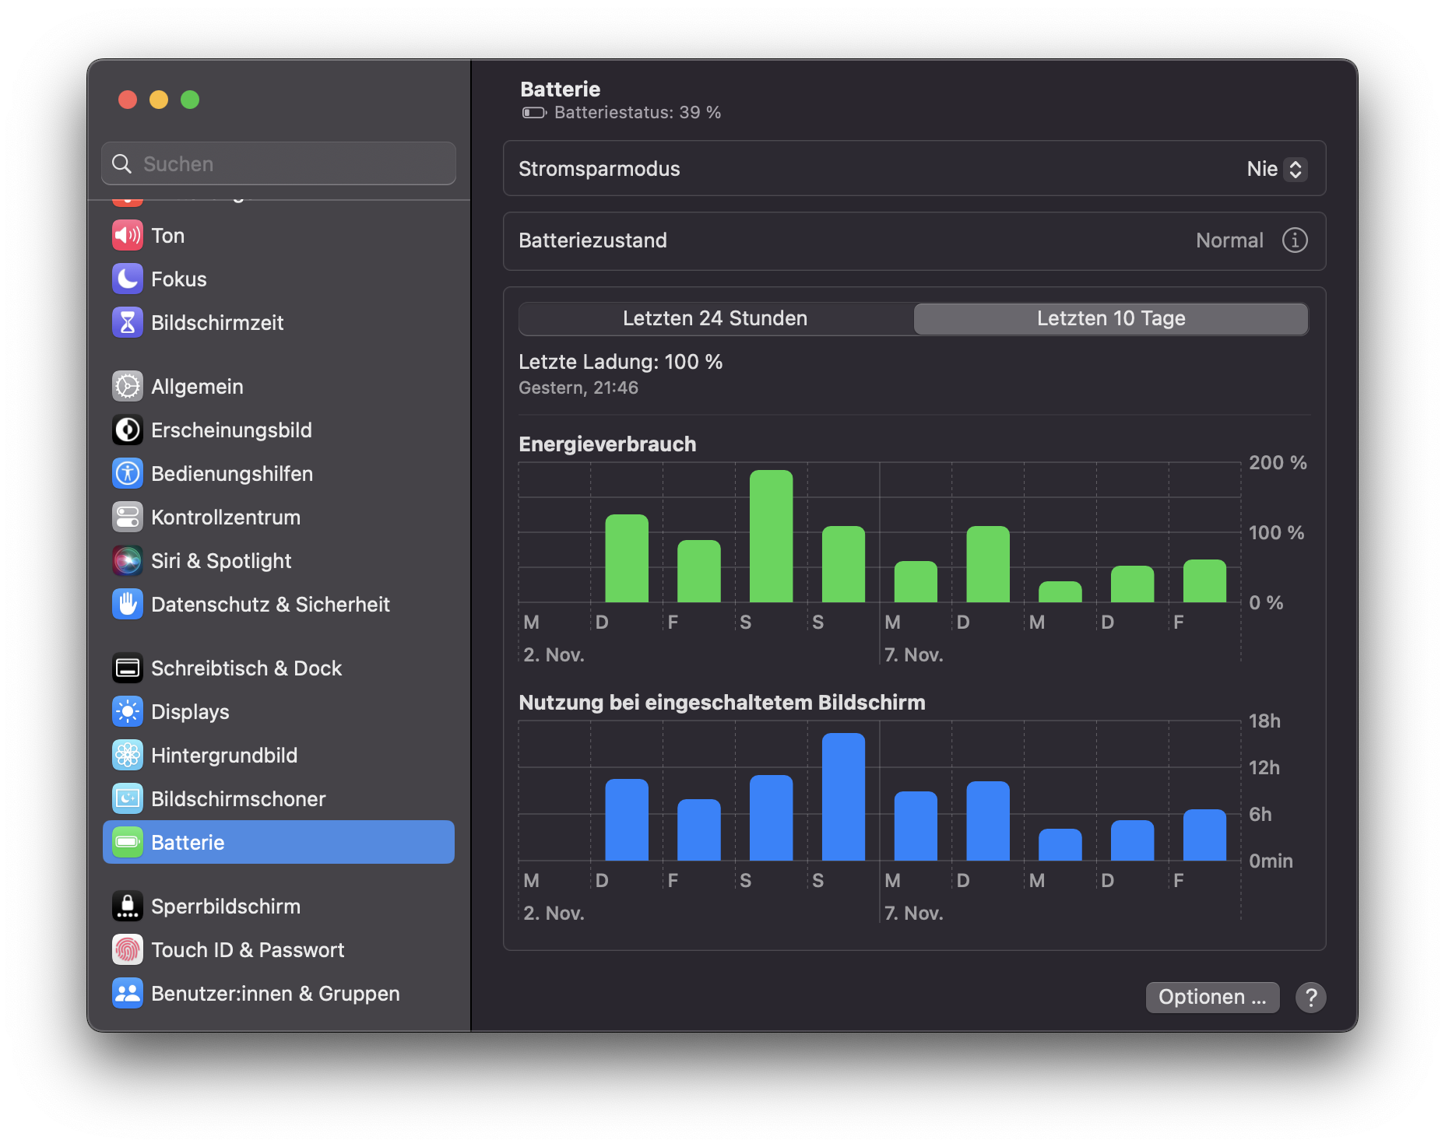Open the Bildschirmzeit hourglass icon
The image size is (1445, 1147).
pos(128,323)
